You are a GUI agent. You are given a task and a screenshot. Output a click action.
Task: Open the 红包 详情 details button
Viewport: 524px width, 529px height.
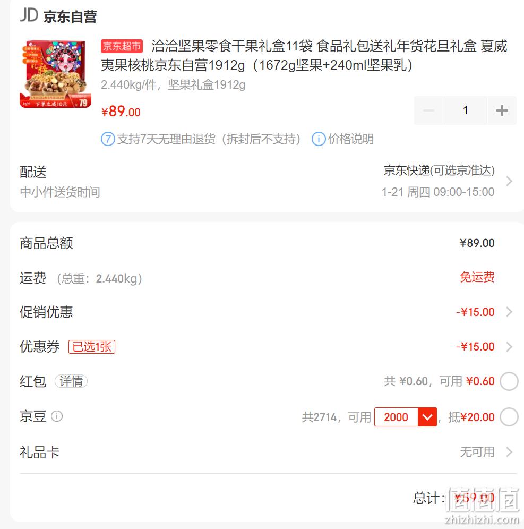tap(71, 381)
